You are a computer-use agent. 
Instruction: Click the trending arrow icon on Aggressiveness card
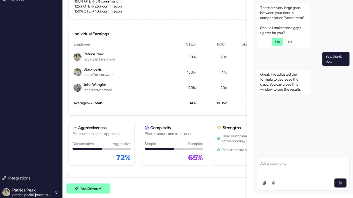pyautogui.click(x=75, y=128)
